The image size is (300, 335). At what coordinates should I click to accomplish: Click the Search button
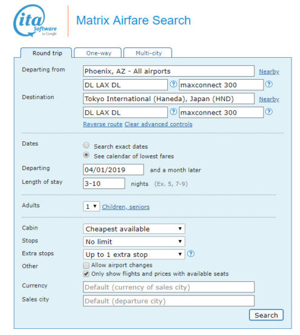(x=267, y=315)
